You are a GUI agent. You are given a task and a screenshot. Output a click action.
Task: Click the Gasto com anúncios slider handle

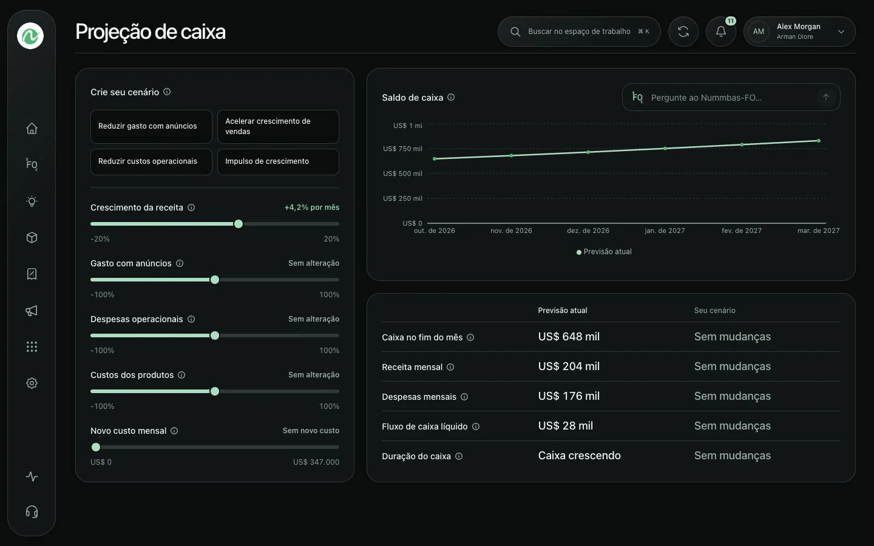215,280
